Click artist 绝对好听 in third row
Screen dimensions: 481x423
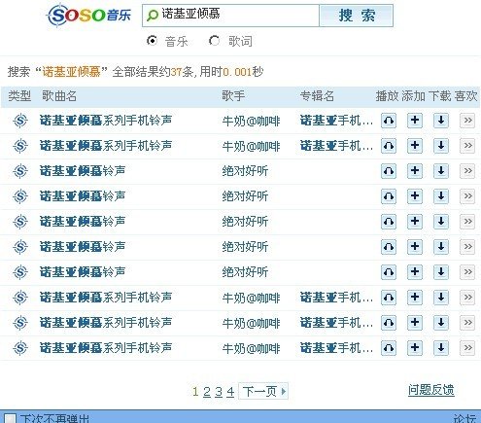[245, 171]
